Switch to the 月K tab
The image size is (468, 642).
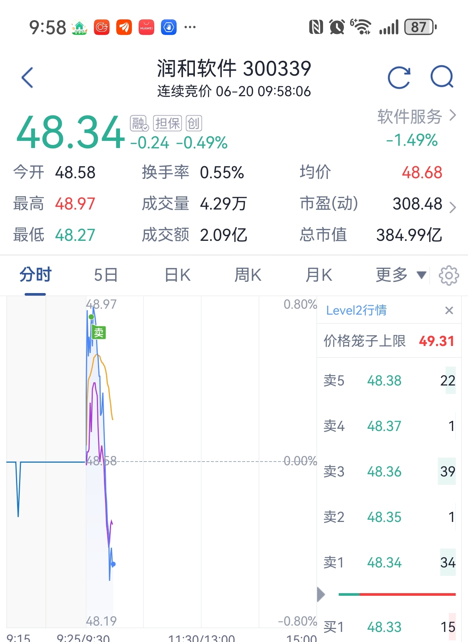[319, 275]
